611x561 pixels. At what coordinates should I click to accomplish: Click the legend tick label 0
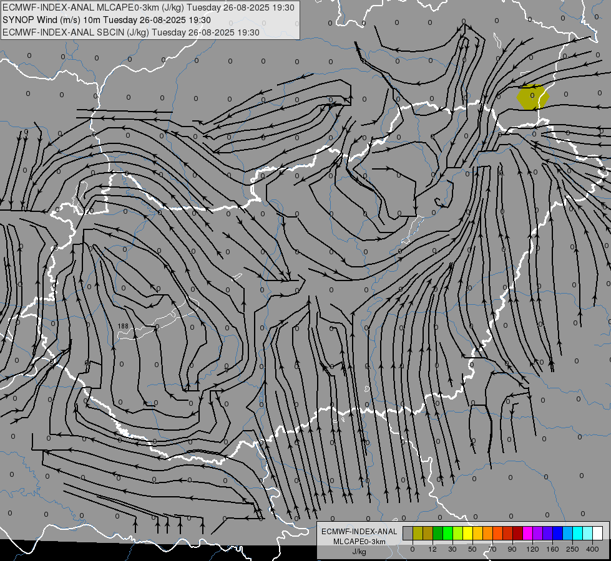[413, 549]
